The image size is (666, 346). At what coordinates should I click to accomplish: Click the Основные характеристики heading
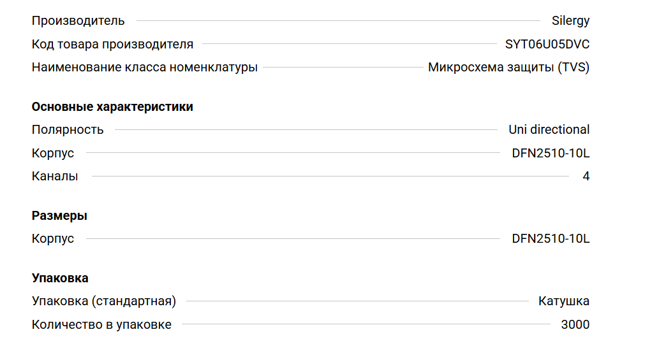point(112,107)
